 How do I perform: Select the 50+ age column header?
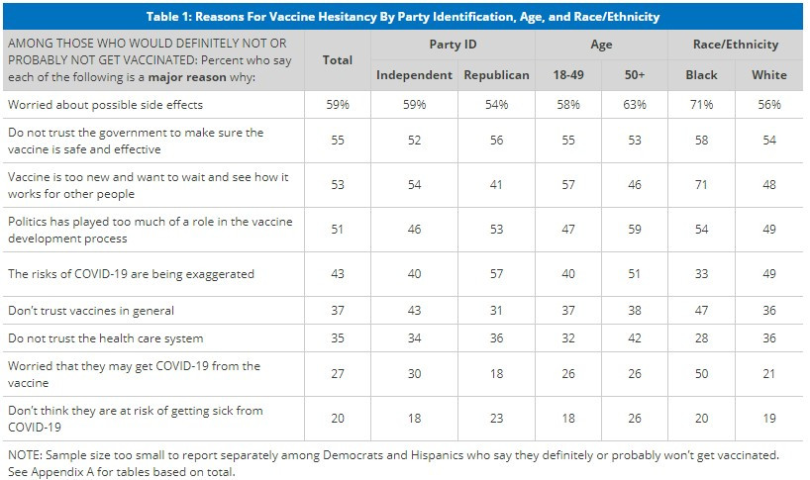click(x=634, y=75)
